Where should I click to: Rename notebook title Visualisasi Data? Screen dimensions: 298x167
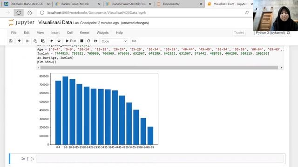55,23
